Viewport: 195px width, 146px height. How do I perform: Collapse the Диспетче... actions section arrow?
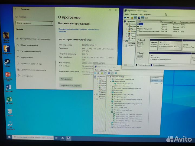161,81
